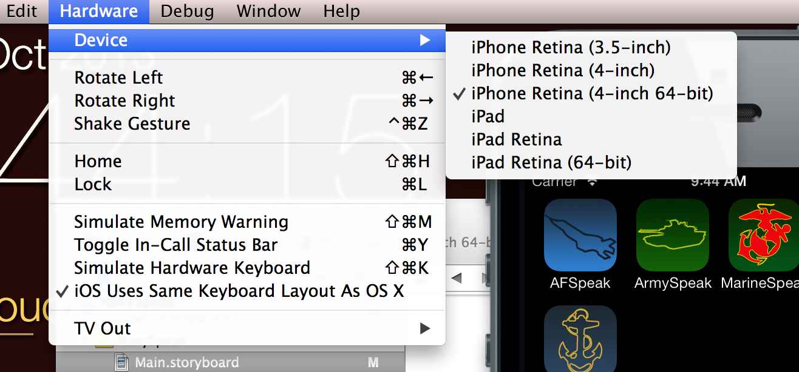799x372 pixels.
Task: Choose Rotate Right
Action: pyautogui.click(x=247, y=101)
